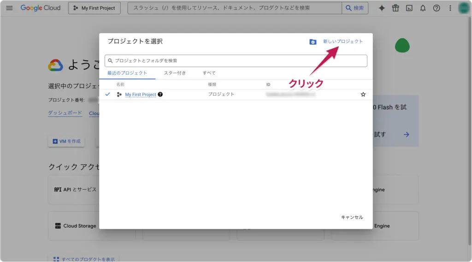Image resolution: width=472 pixels, height=262 pixels.
Task: Open the Gemini sparkle icon
Action: (382, 8)
